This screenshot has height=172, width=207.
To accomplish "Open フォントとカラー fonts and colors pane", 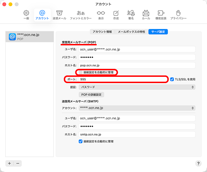I will (81, 15).
